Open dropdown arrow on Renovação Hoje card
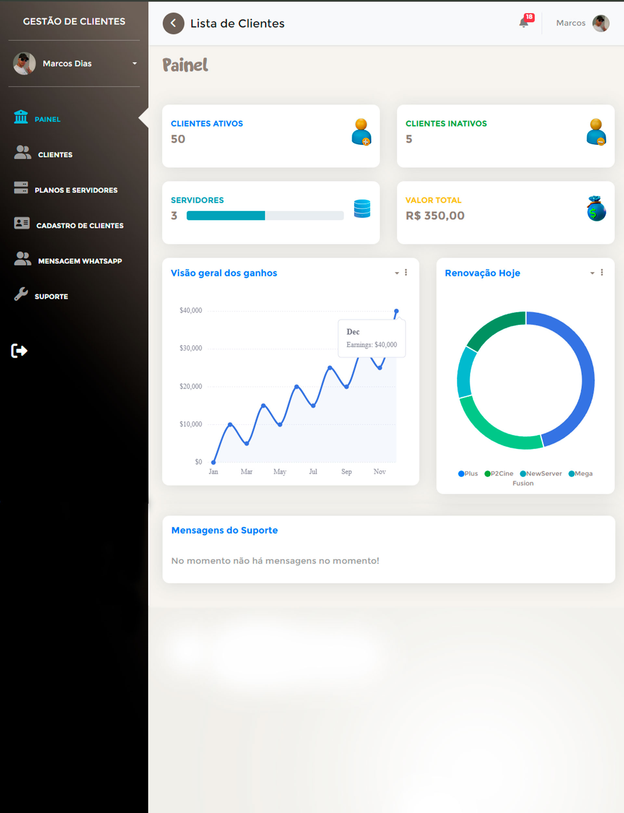 click(592, 273)
